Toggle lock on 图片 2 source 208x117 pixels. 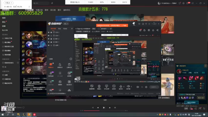tap(51, 39)
